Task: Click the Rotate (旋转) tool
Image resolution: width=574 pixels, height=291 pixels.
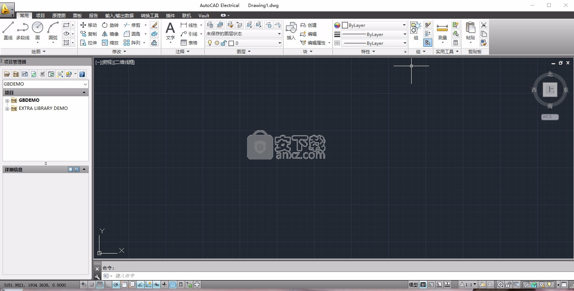Action: (110, 25)
